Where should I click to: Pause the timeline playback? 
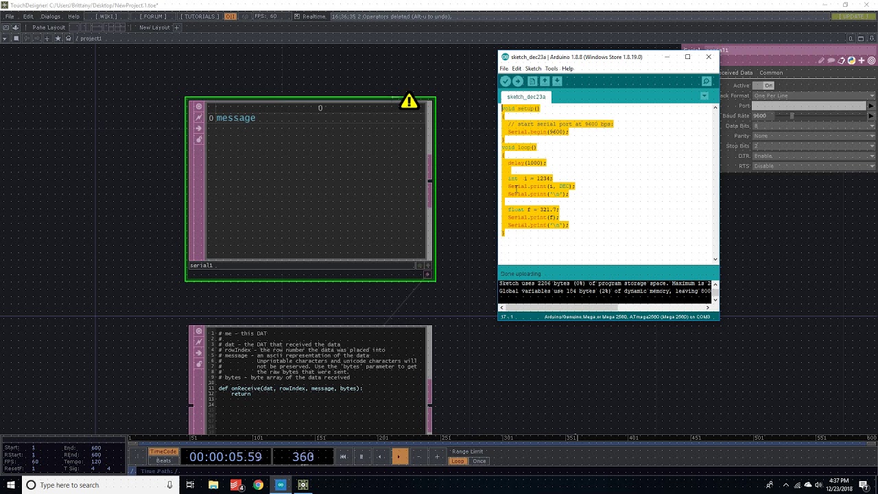point(361,457)
